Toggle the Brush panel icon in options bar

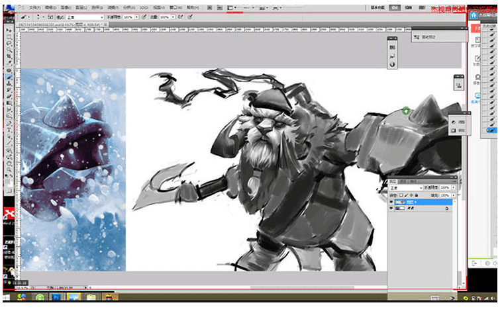tap(51, 17)
